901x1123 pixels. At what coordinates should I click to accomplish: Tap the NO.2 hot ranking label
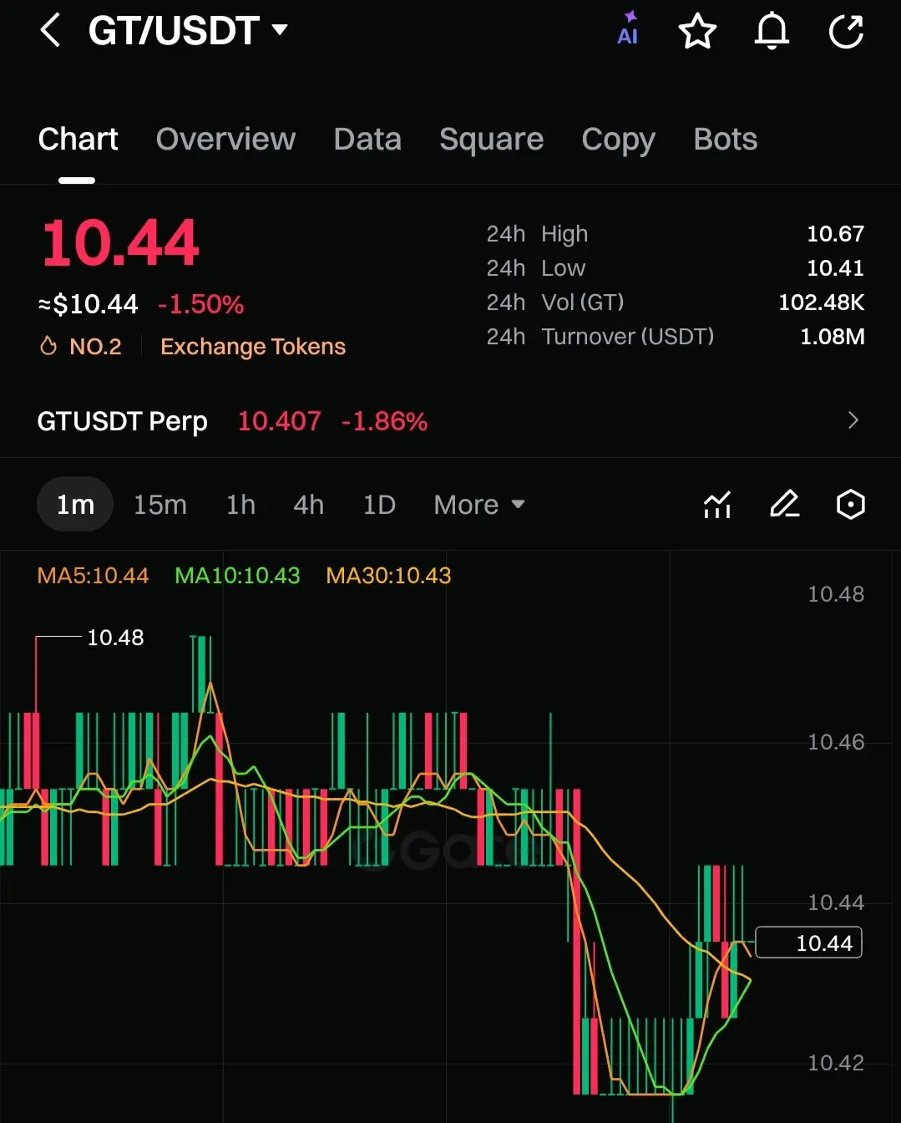[95, 347]
